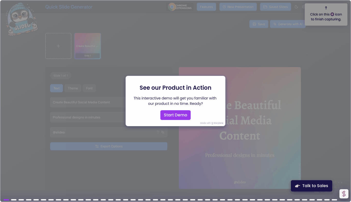Save the current presentation
This screenshot has width=351, height=202.
[259, 24]
